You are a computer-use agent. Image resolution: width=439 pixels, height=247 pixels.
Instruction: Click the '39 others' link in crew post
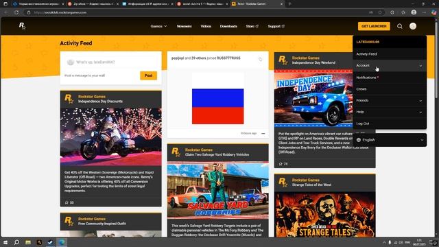tap(198, 58)
